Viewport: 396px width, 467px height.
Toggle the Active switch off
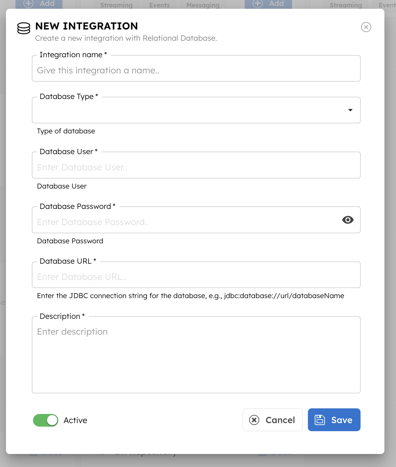(x=46, y=420)
